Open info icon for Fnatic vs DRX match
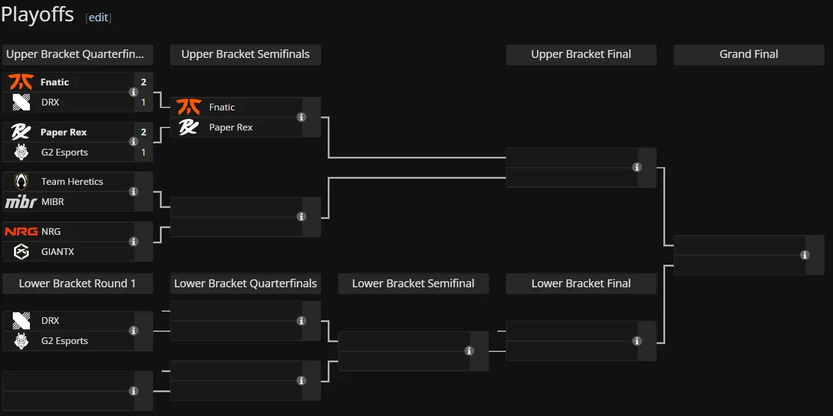Image resolution: width=833 pixels, height=416 pixels. click(134, 92)
